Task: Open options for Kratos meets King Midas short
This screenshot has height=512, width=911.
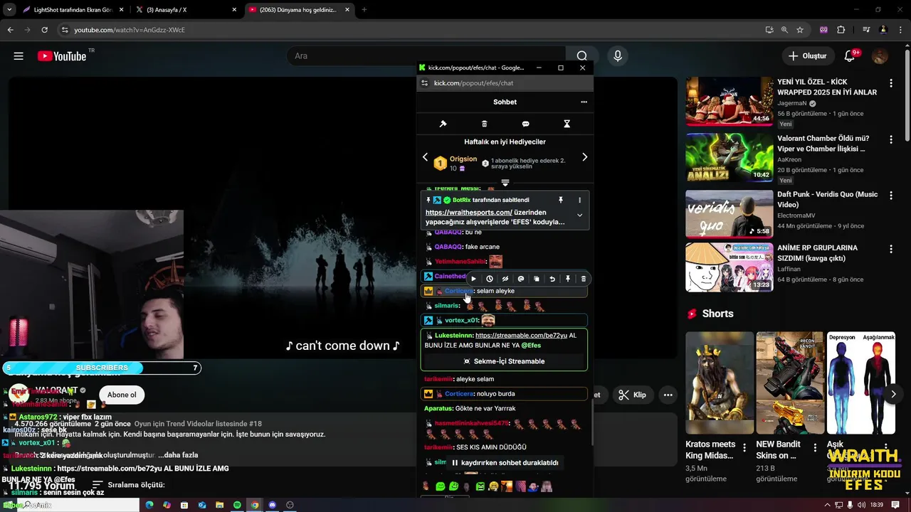Action: [x=744, y=448]
